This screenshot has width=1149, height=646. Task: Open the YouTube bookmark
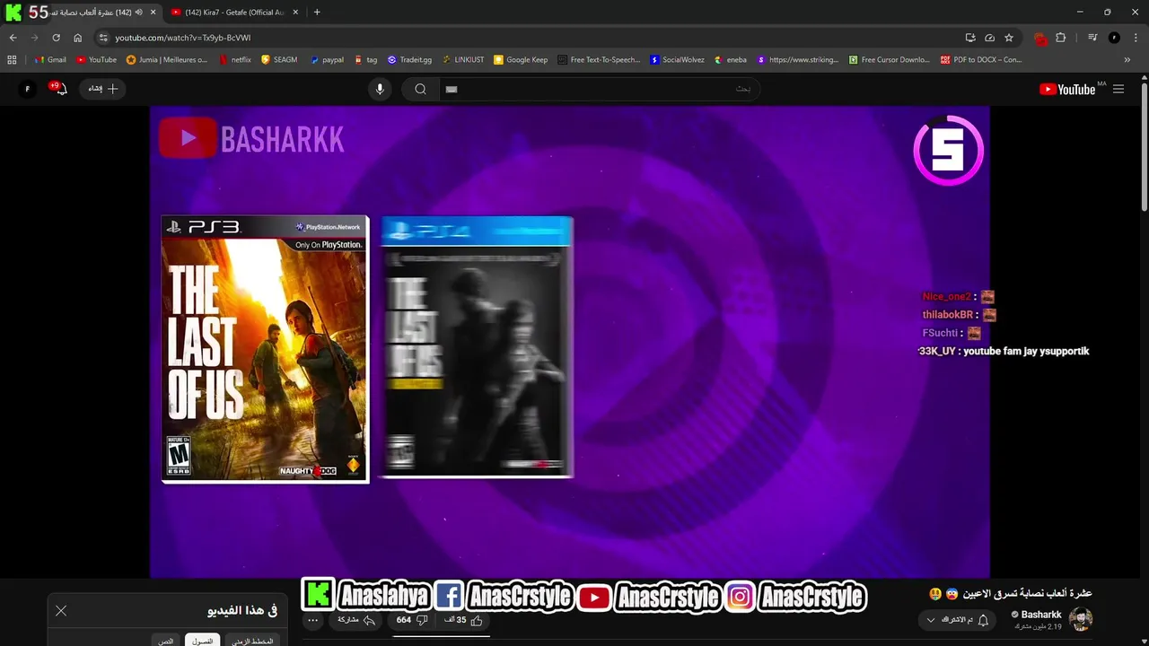pyautogui.click(x=96, y=60)
